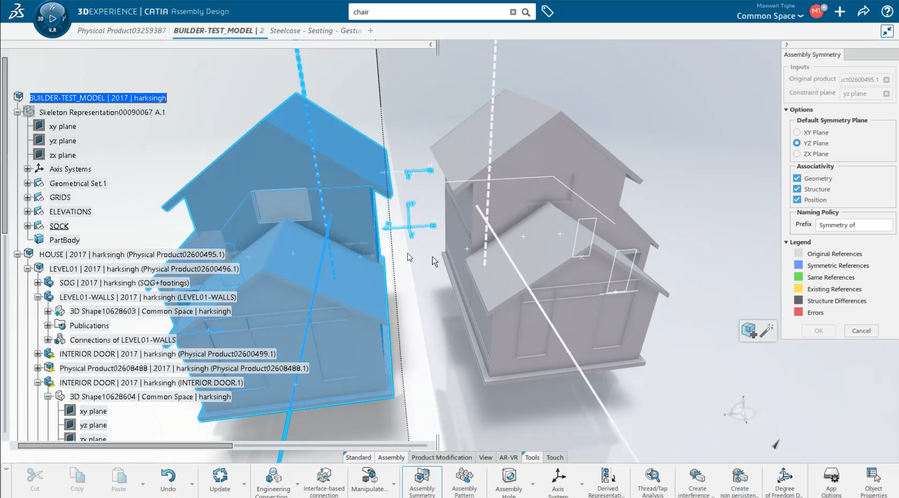899x498 pixels.
Task: Click the Symmetric References blue swatch
Action: click(798, 265)
